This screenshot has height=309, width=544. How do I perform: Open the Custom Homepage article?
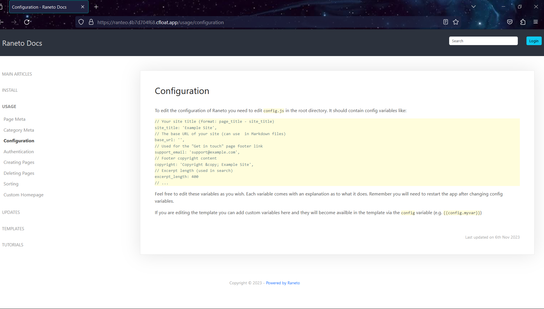coord(24,195)
